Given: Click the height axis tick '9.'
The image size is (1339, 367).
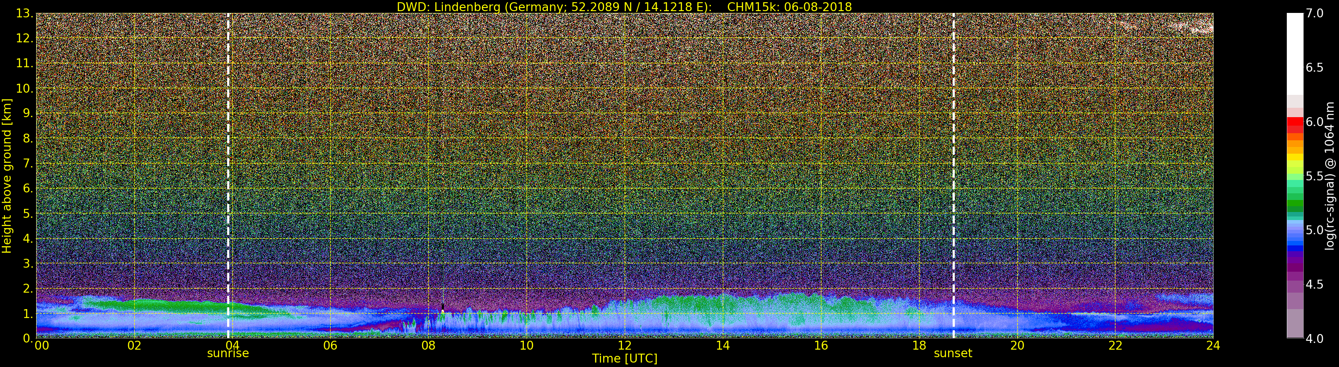Looking at the screenshot, I should [28, 113].
